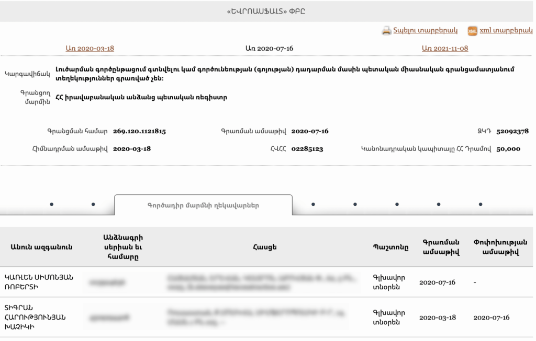Click the ՀՎՀՀ value 02285123

click(x=307, y=149)
